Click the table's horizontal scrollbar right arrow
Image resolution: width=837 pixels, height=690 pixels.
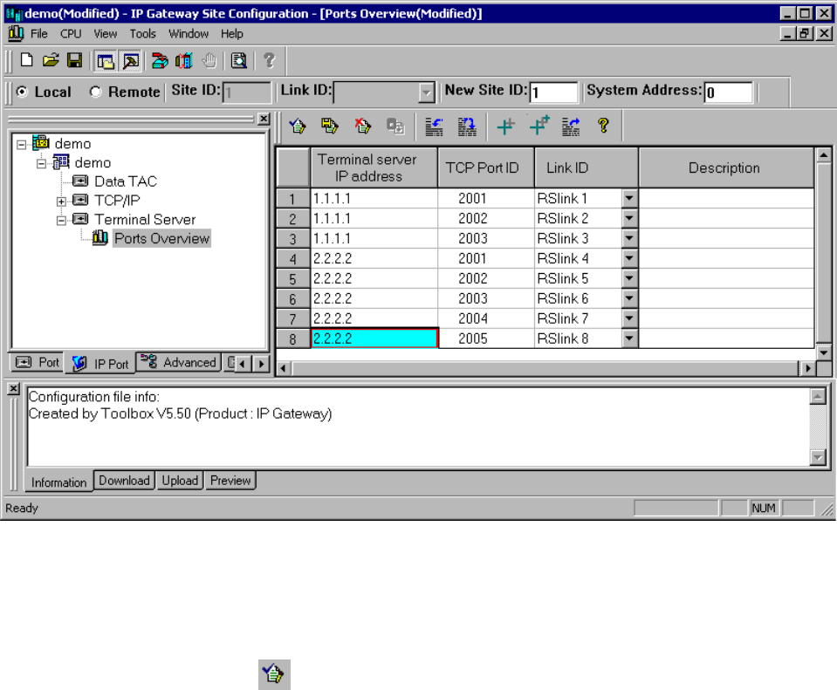(x=808, y=367)
